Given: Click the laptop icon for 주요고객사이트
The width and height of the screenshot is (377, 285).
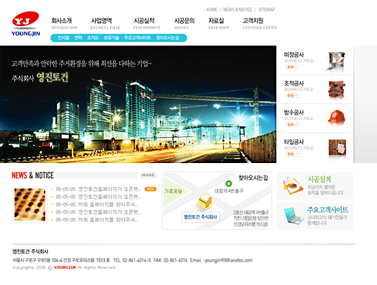Looking at the screenshot, I should [x=293, y=215].
